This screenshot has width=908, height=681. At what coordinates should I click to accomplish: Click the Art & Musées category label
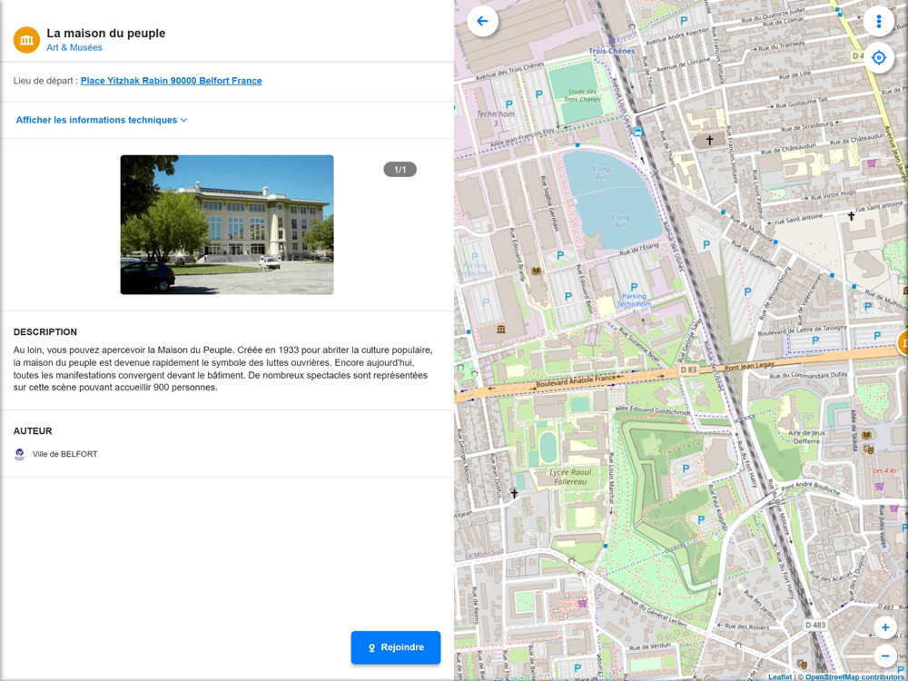tap(74, 47)
